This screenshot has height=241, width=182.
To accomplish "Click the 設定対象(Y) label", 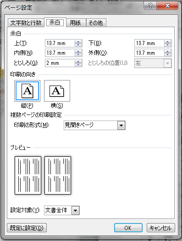I will pyautogui.click(x=25, y=210).
